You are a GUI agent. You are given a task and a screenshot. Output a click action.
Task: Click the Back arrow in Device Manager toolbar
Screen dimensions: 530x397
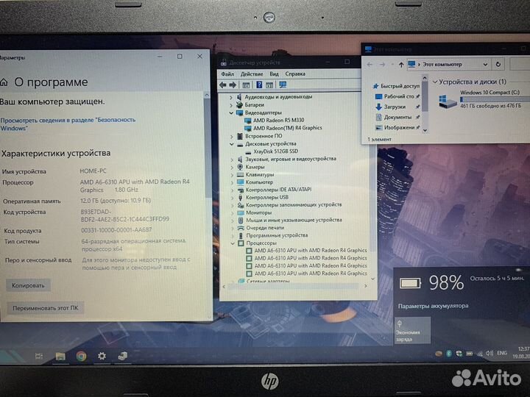223,85
